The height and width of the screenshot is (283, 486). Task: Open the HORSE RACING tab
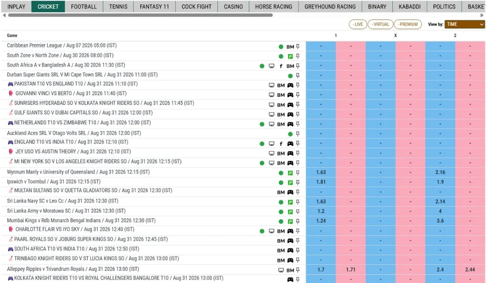point(274,6)
